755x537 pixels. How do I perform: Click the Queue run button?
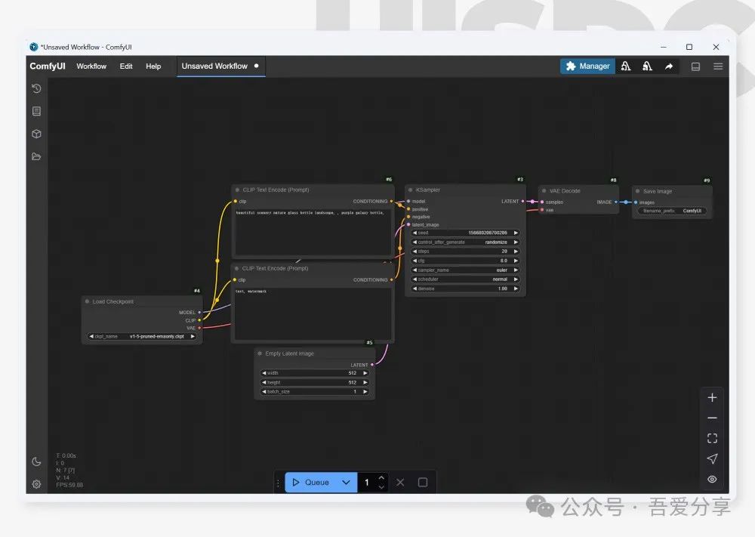tap(310, 482)
